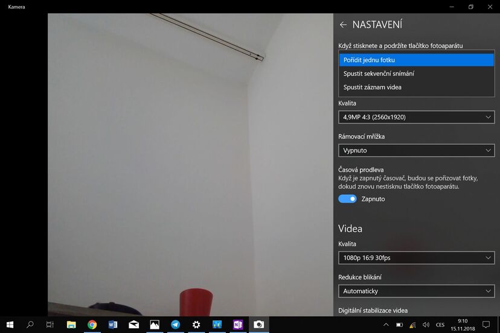The image size is (500, 333).
Task: Close the Kamera window
Action: coord(490,7)
